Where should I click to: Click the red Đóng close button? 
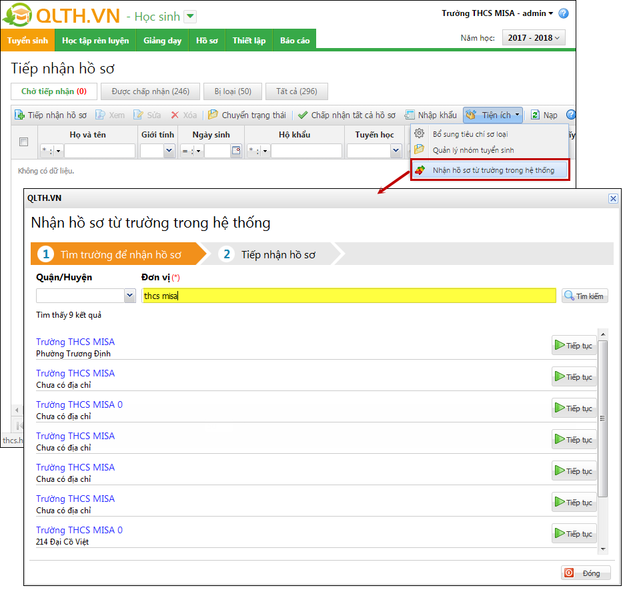click(586, 573)
